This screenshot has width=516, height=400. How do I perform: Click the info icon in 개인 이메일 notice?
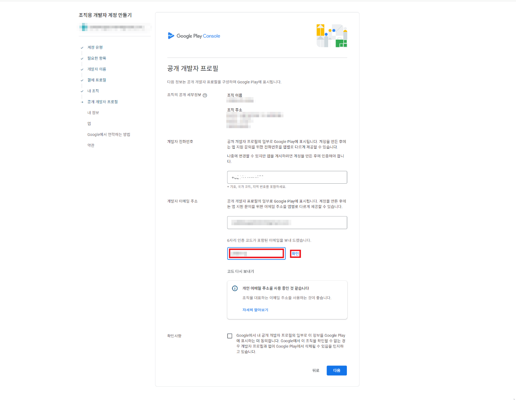[235, 288]
